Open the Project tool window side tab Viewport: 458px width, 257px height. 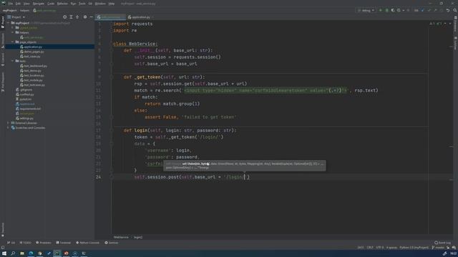3,22
